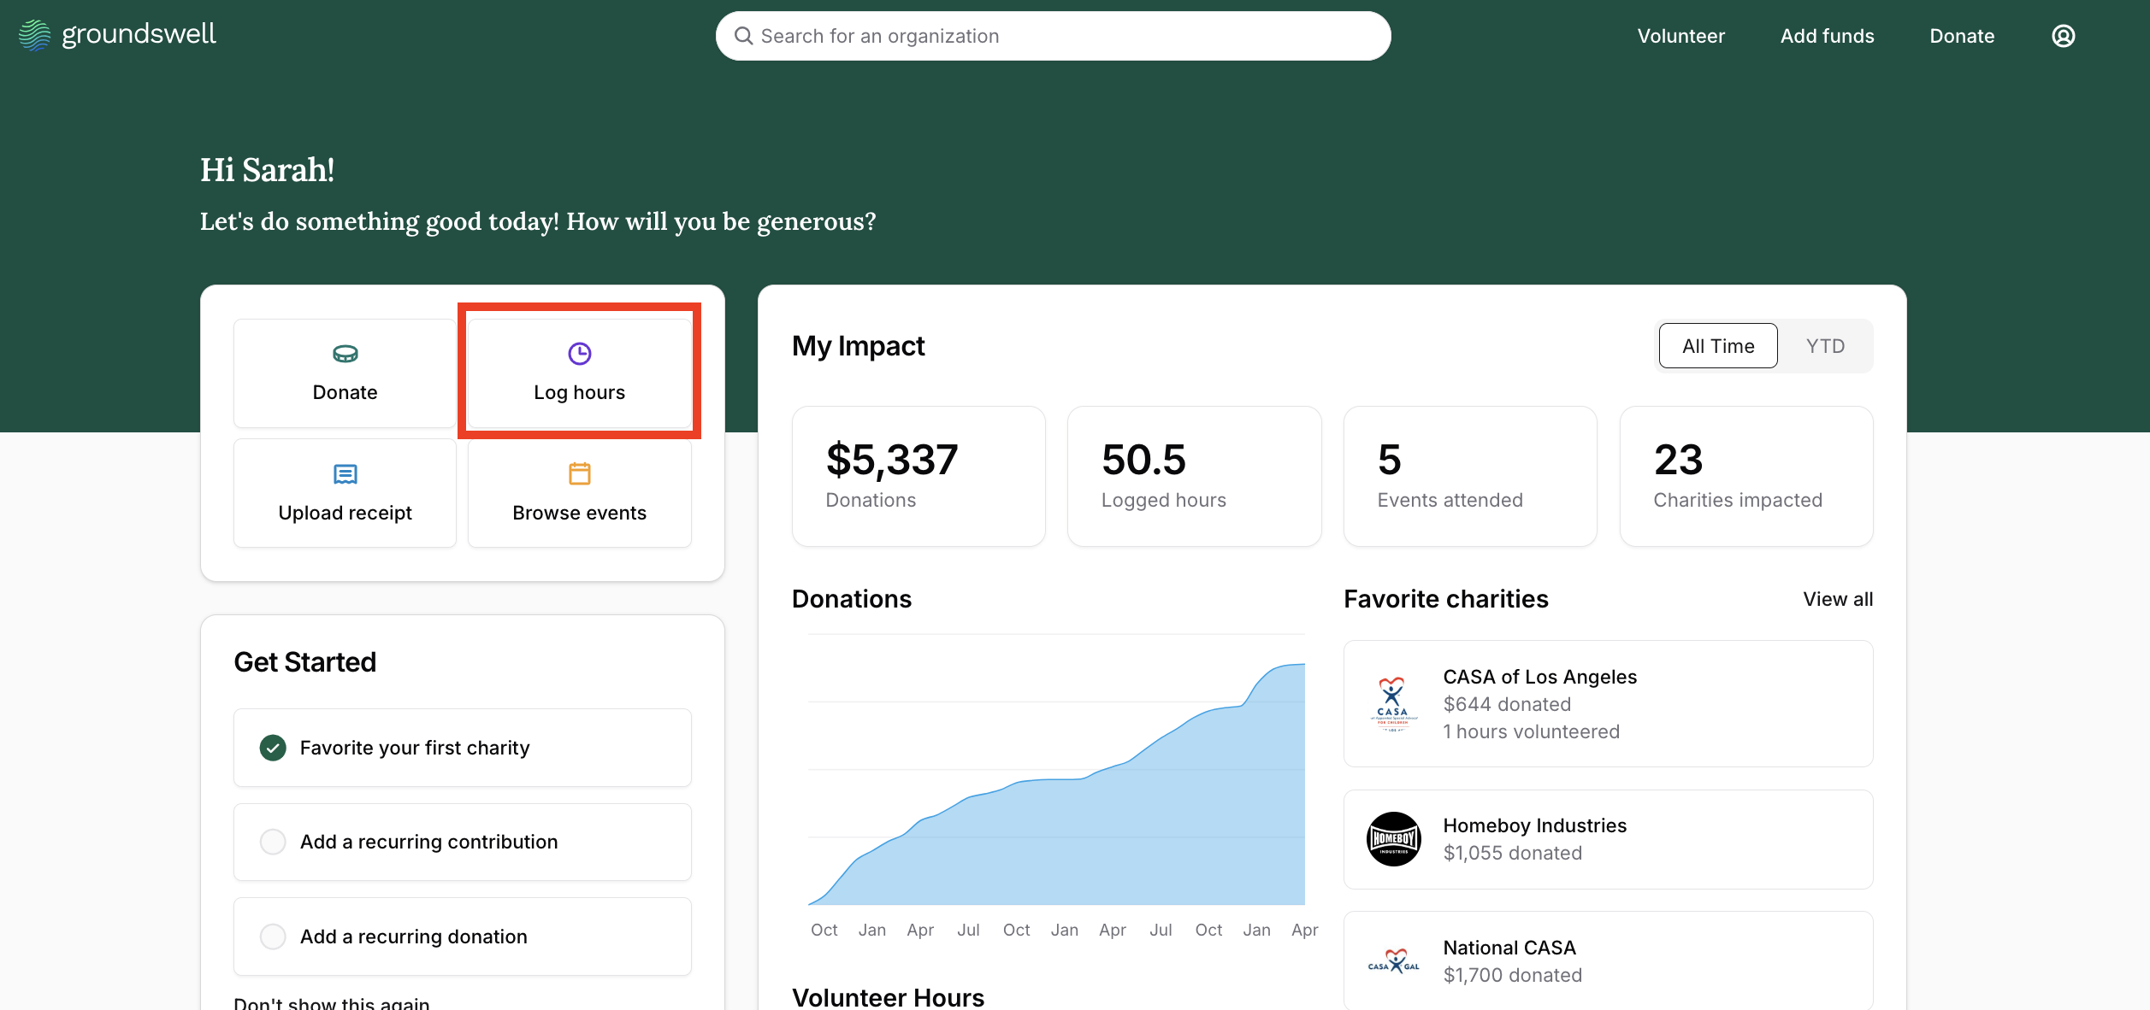Open Add funds in top navigation

coord(1827,36)
